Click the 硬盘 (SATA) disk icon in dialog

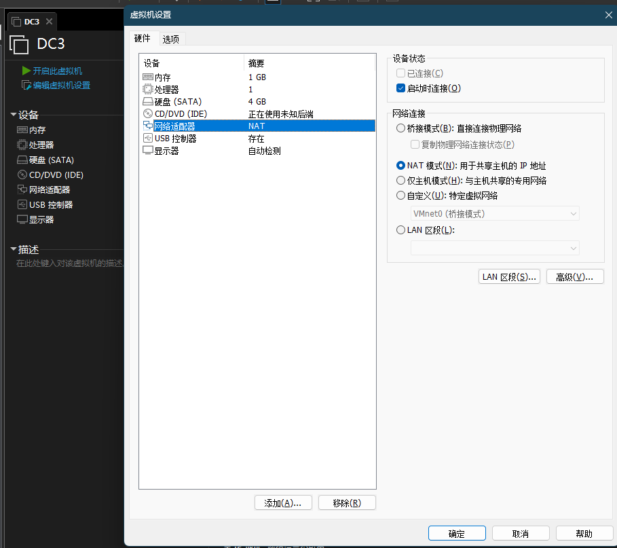(148, 102)
